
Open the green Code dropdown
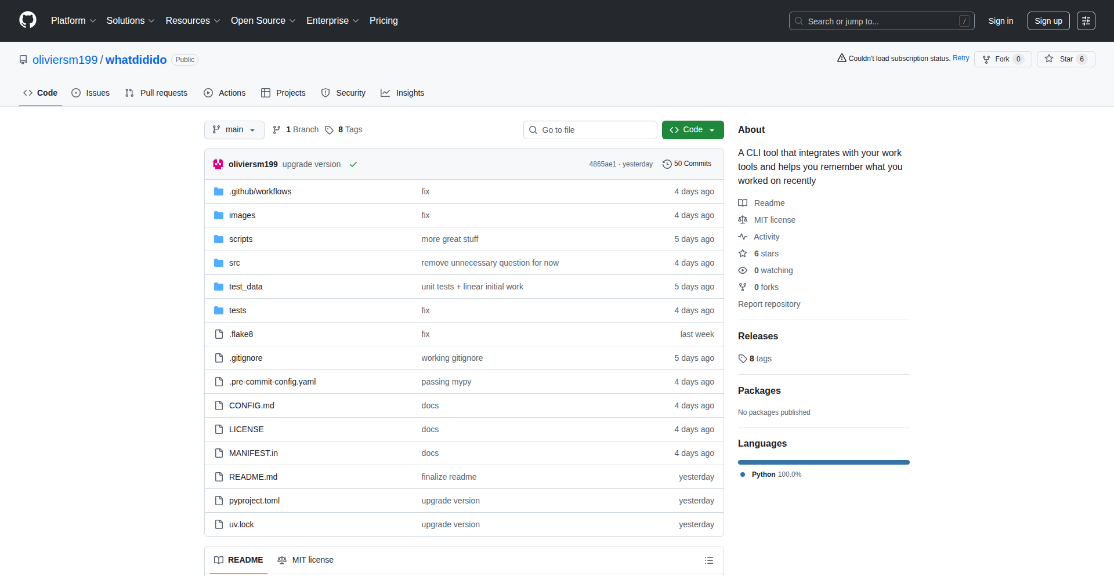click(692, 130)
